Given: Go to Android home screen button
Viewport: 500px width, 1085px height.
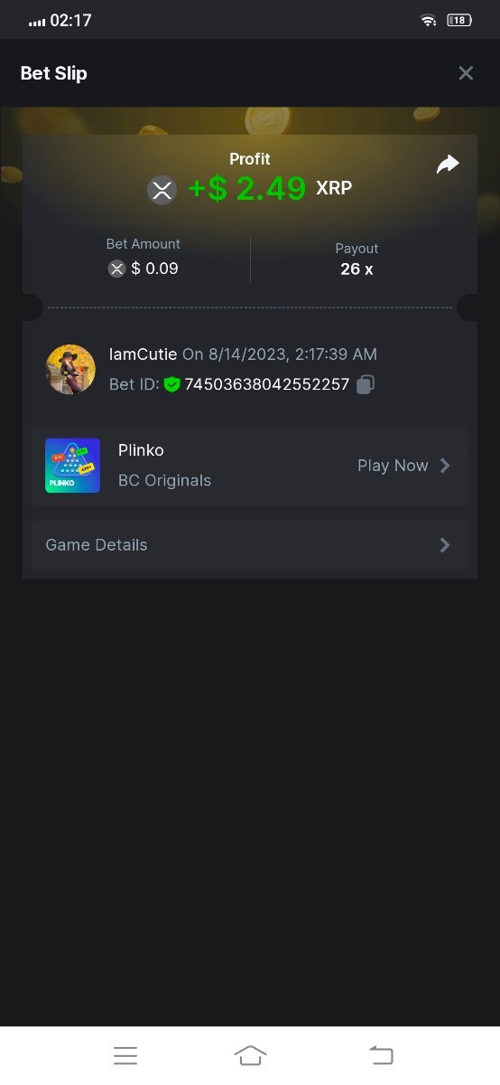Looking at the screenshot, I should pyautogui.click(x=250, y=1055).
